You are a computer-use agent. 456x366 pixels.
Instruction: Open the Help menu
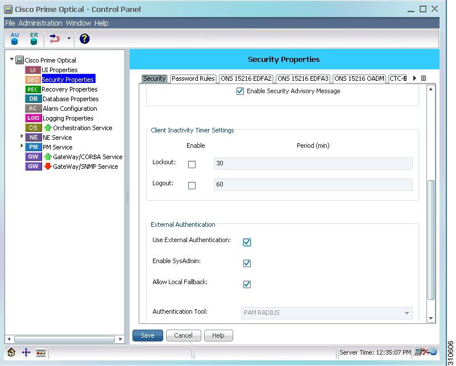pos(101,23)
